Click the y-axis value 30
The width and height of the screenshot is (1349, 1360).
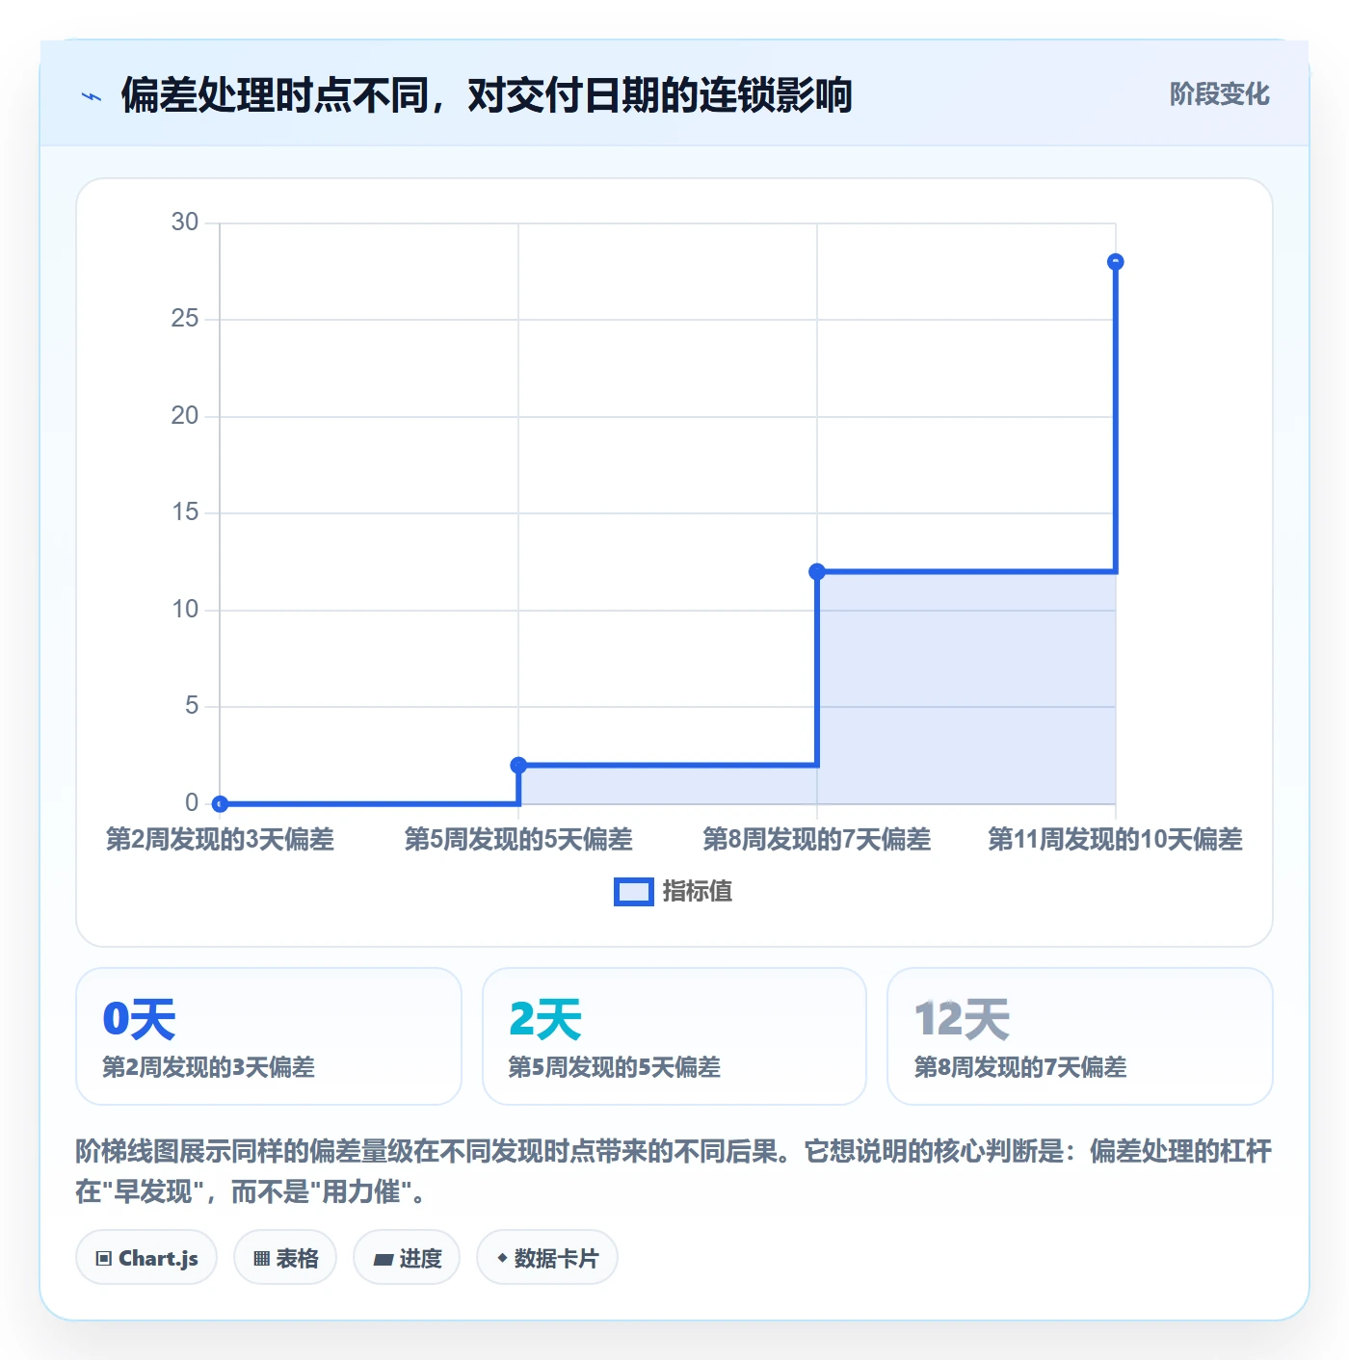click(185, 222)
